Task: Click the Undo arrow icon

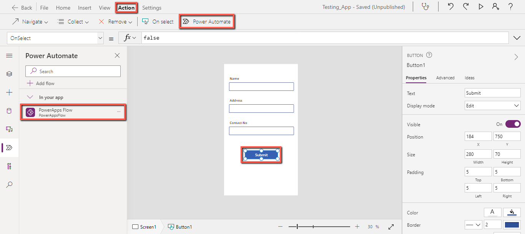Action: click(x=451, y=7)
